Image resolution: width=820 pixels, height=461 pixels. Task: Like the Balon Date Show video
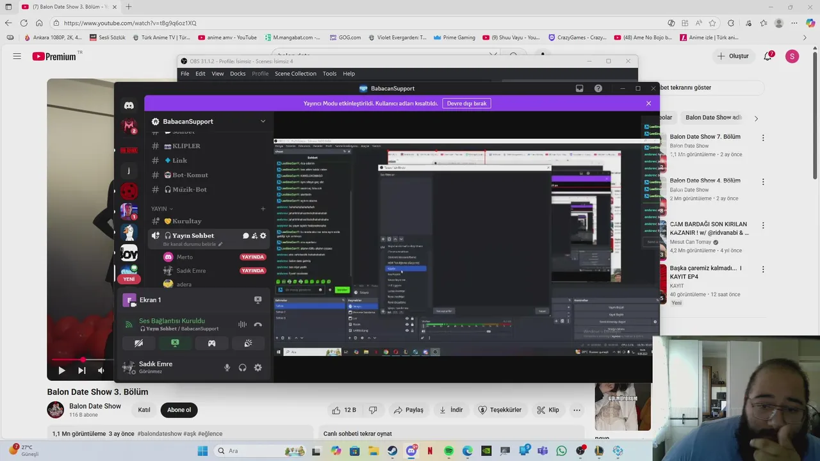[x=345, y=410]
